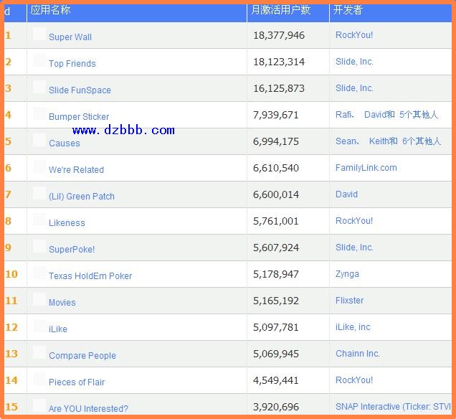This screenshot has width=456, height=419.
Task: Open the Texas HoldEm Poker link
Action: [x=90, y=276]
